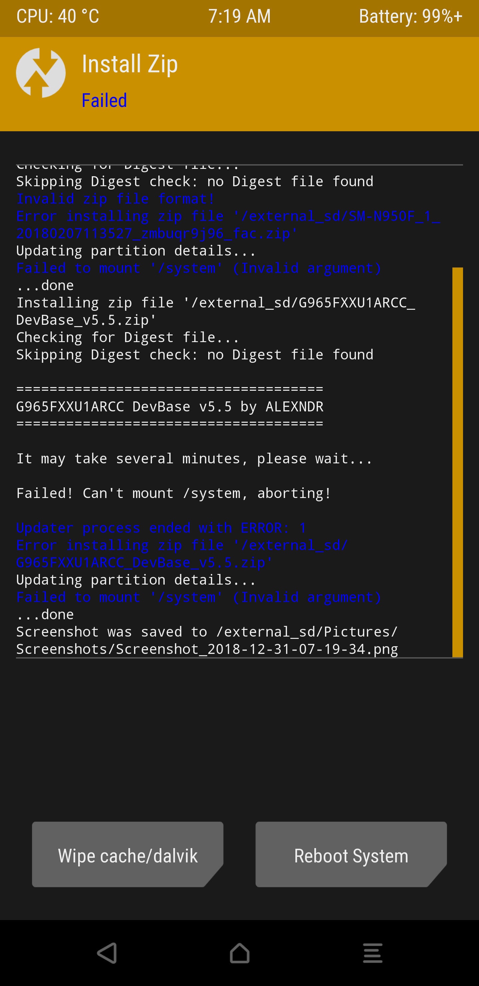Image resolution: width=479 pixels, height=986 pixels.
Task: Tap the Battery 99%+ indicator
Action: coord(410,16)
